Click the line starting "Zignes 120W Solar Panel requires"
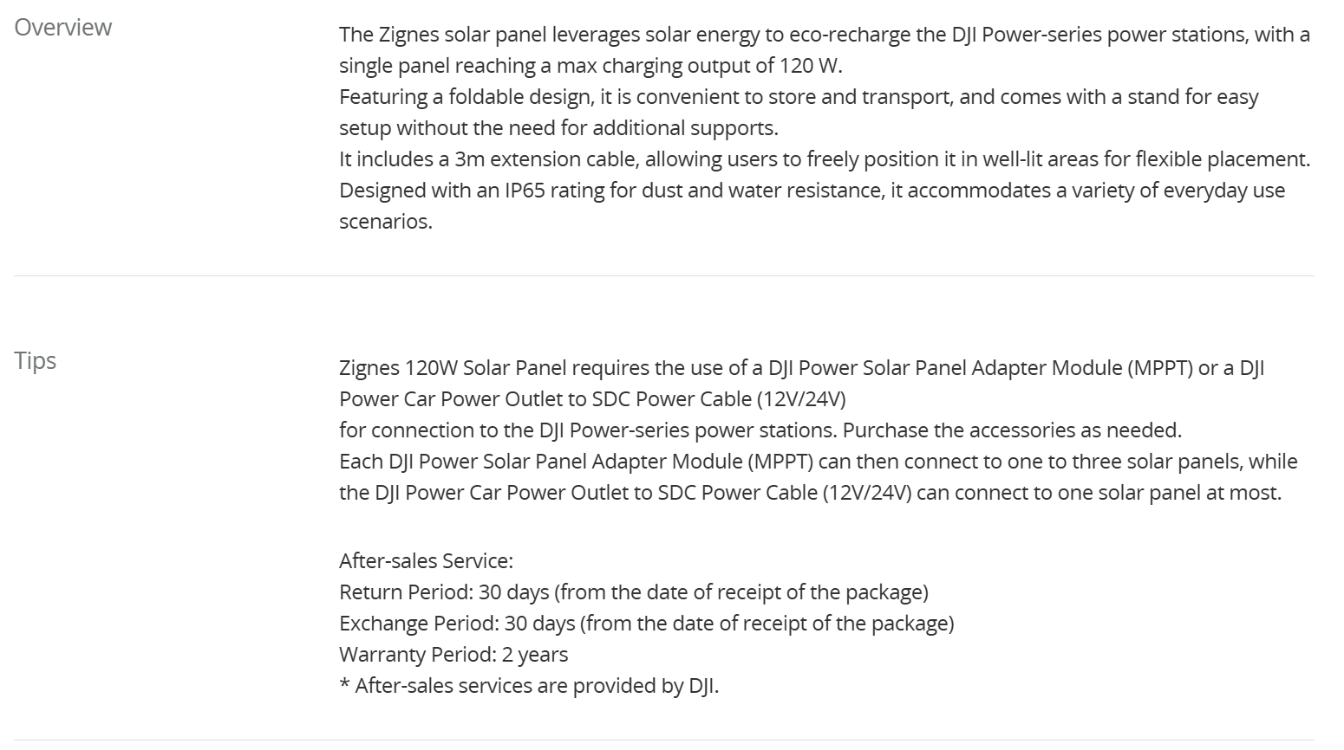Screen dimensions: 1344x750 [801, 368]
